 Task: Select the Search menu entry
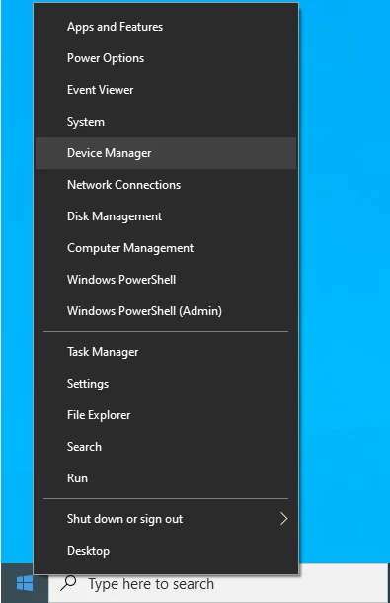pos(166,447)
